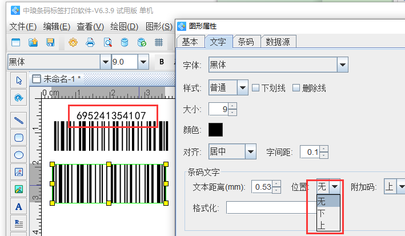Viewport: 405px width, 236px height.
Task: Increase the 大小 size value
Action: coord(232,106)
